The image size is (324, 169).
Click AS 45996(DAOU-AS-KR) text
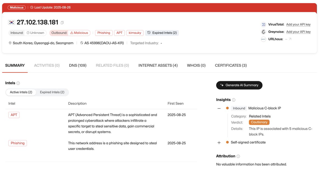click(104, 43)
